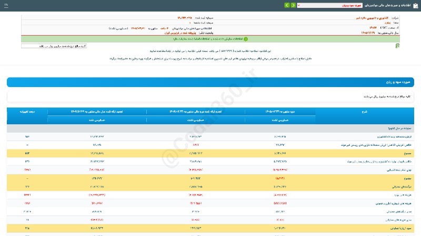Click the green Excel export icon

[x=397, y=46]
